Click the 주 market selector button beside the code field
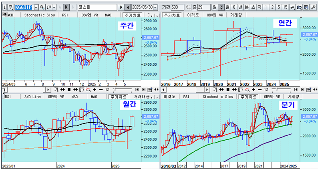 10,7
